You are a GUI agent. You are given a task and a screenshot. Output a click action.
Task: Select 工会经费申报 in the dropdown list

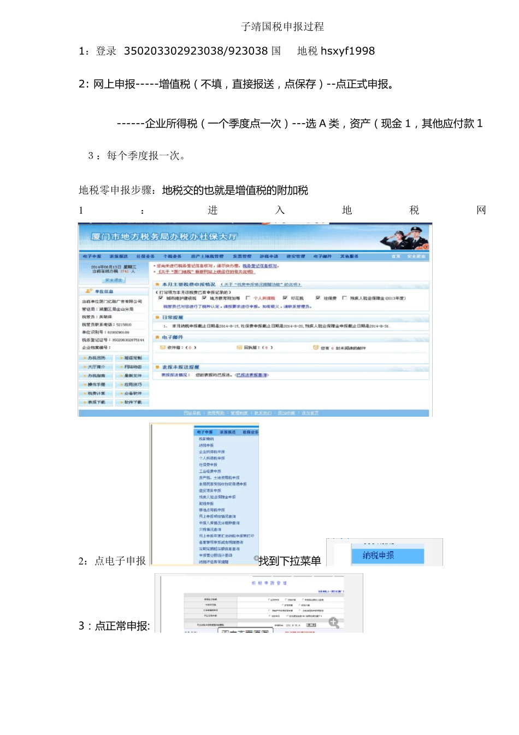pyautogui.click(x=210, y=471)
